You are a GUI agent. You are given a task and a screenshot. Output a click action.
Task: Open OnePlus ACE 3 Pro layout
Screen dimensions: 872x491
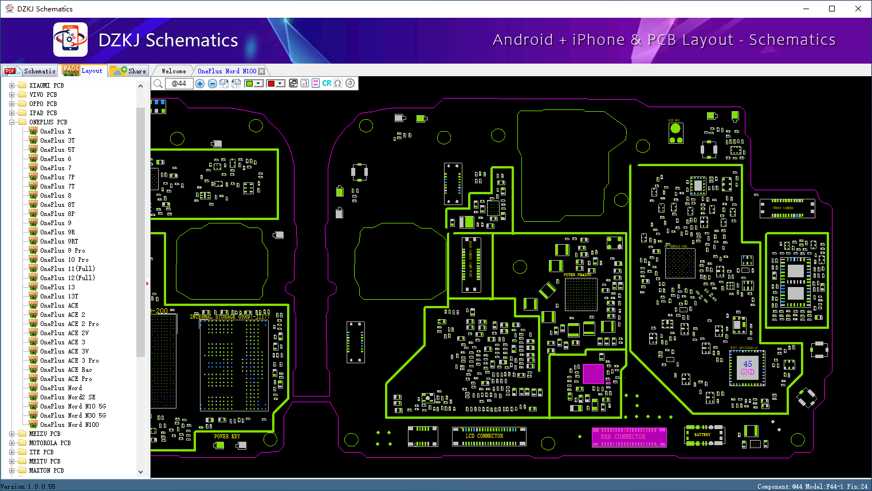point(69,360)
